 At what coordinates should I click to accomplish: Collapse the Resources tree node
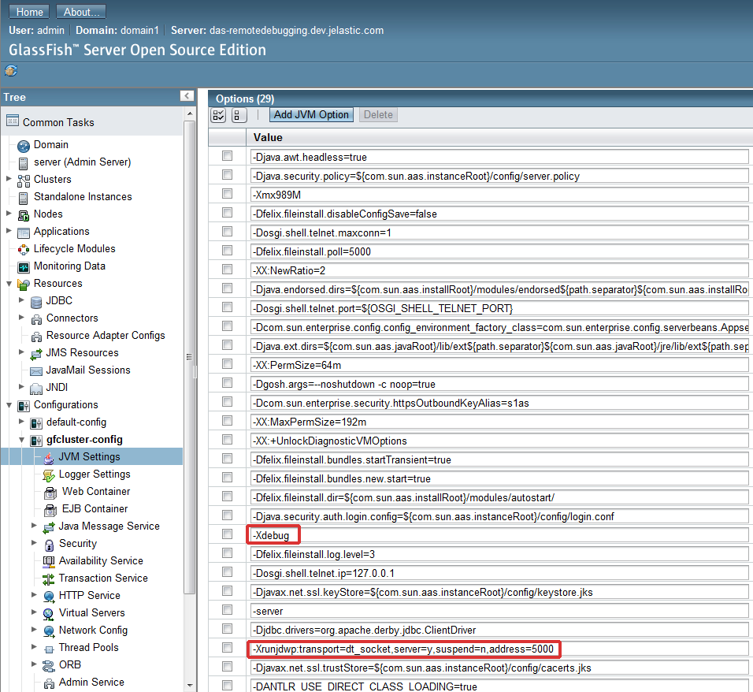tap(9, 284)
